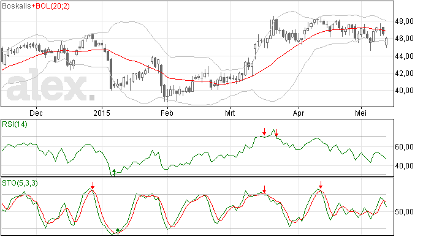Click the 42,00 price axis value
Image resolution: width=423 pixels, height=237 pixels.
404,73
